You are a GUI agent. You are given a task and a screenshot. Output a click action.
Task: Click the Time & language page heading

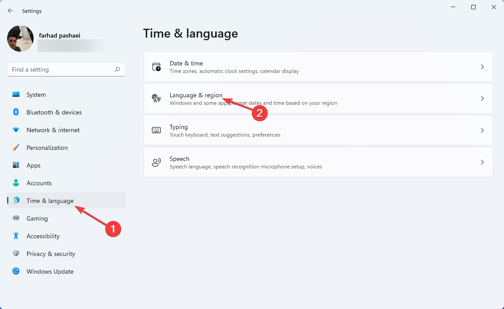point(190,33)
